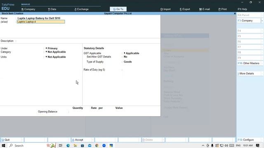
Task: Expand arrow next to F3: Company
Action: pyautogui.click(x=262, y=21)
